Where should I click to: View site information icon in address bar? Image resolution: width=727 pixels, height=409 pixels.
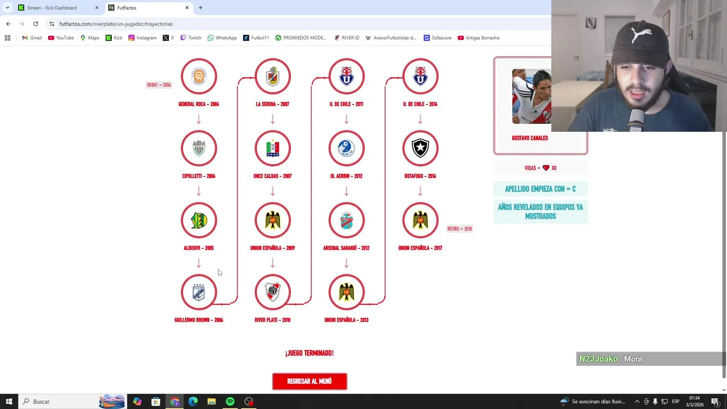coord(52,24)
